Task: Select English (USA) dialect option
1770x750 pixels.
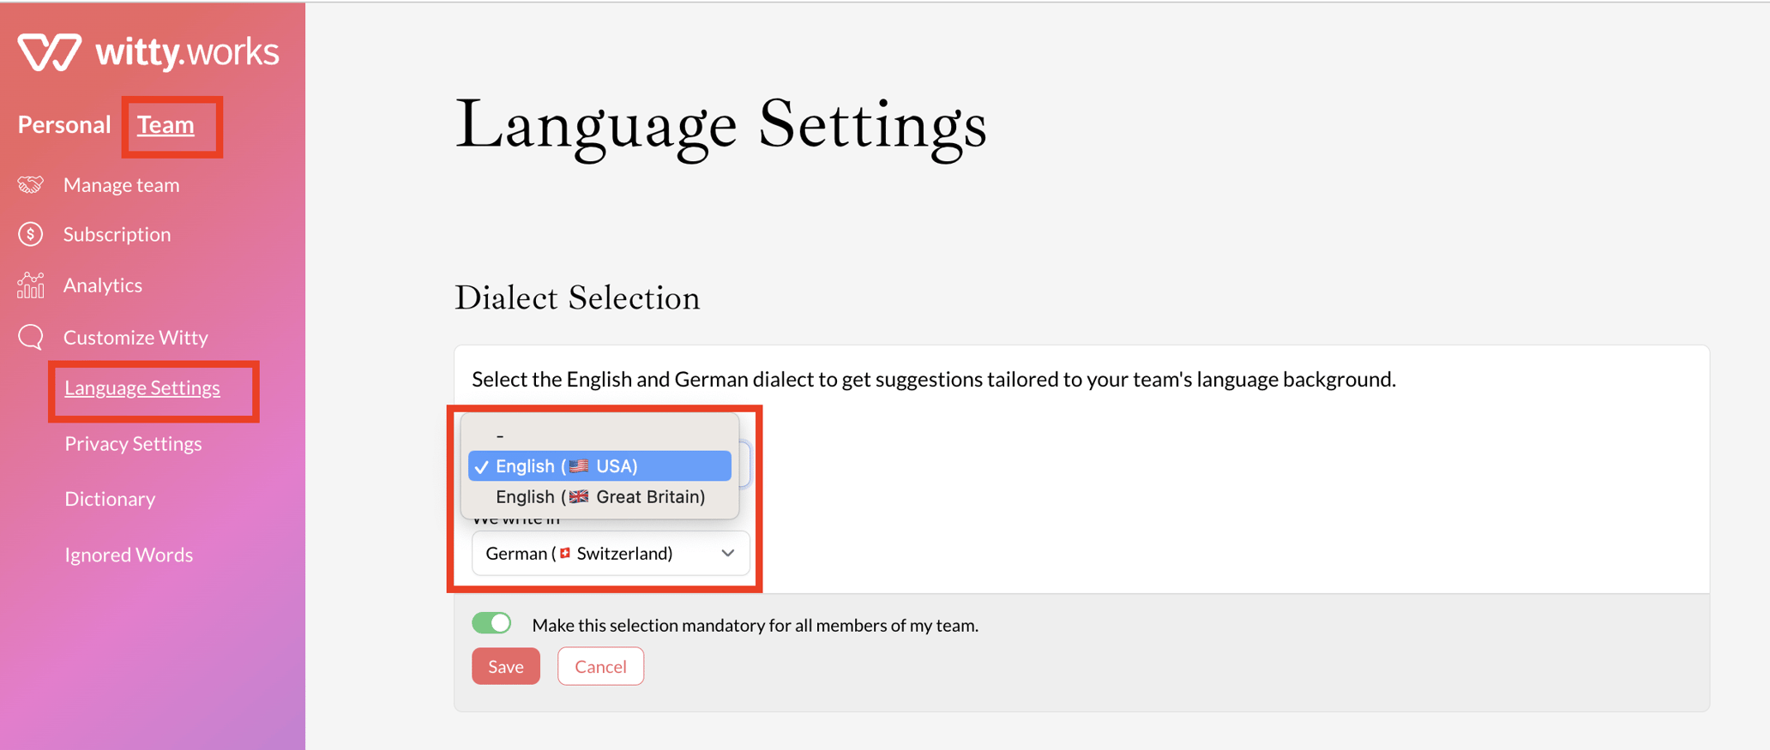Action: pos(599,466)
